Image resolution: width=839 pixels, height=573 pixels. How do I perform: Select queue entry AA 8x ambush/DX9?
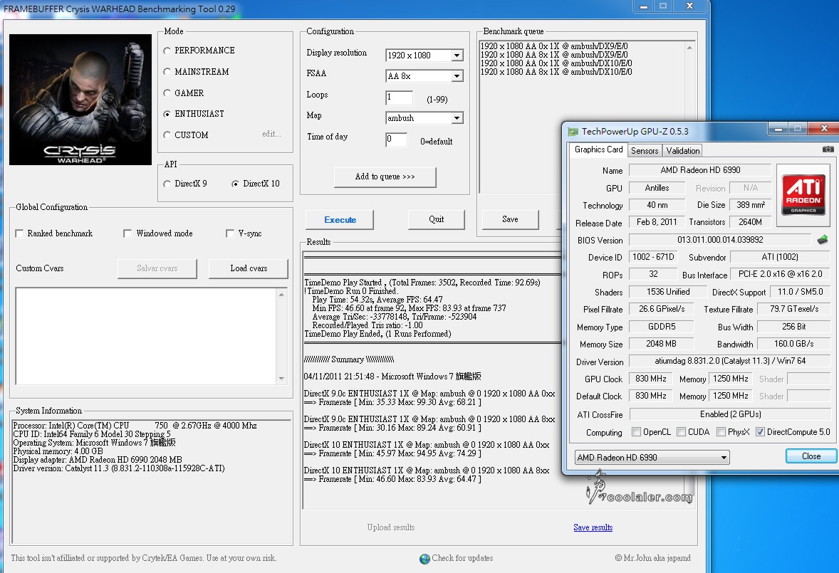coord(554,55)
